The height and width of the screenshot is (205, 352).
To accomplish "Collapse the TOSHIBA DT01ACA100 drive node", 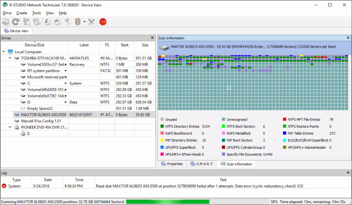I will pos(10,58).
